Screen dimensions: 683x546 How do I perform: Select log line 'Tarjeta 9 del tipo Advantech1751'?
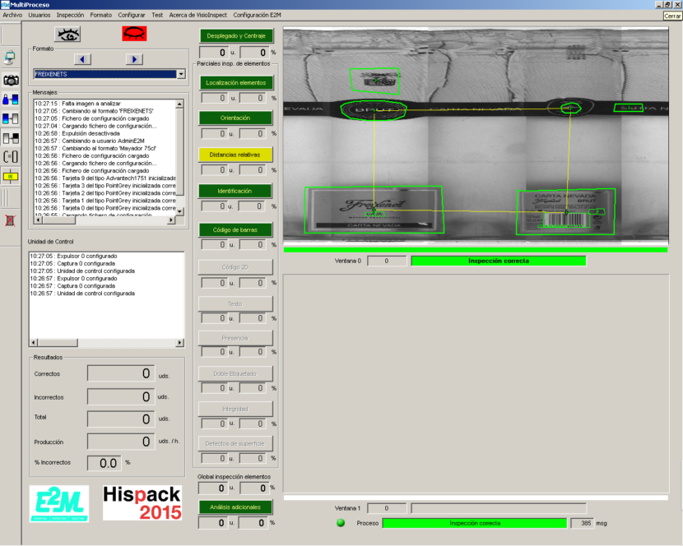[x=105, y=178]
